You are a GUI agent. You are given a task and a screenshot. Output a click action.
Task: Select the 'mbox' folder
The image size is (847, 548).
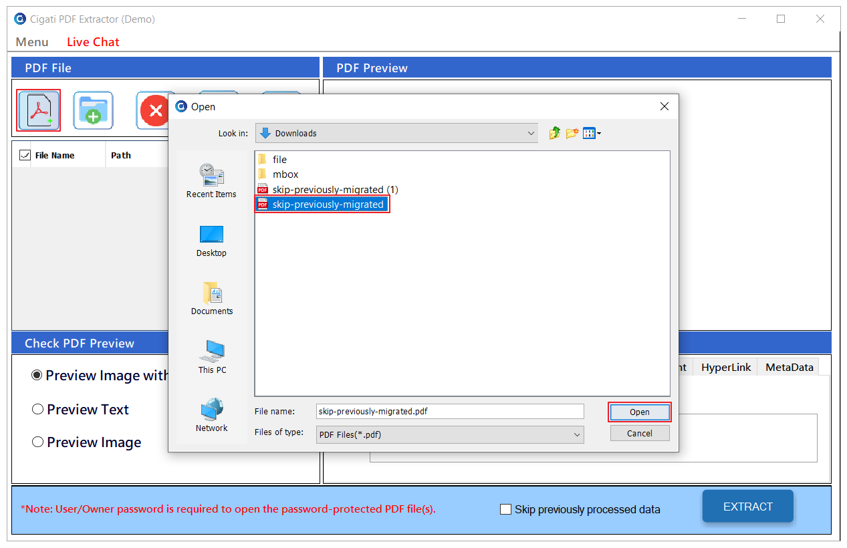278,174
